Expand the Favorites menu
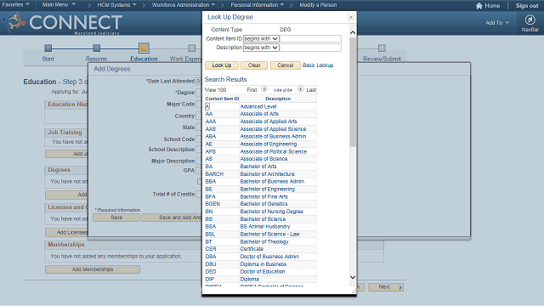Screen dimensions: 544x306 [15, 5]
